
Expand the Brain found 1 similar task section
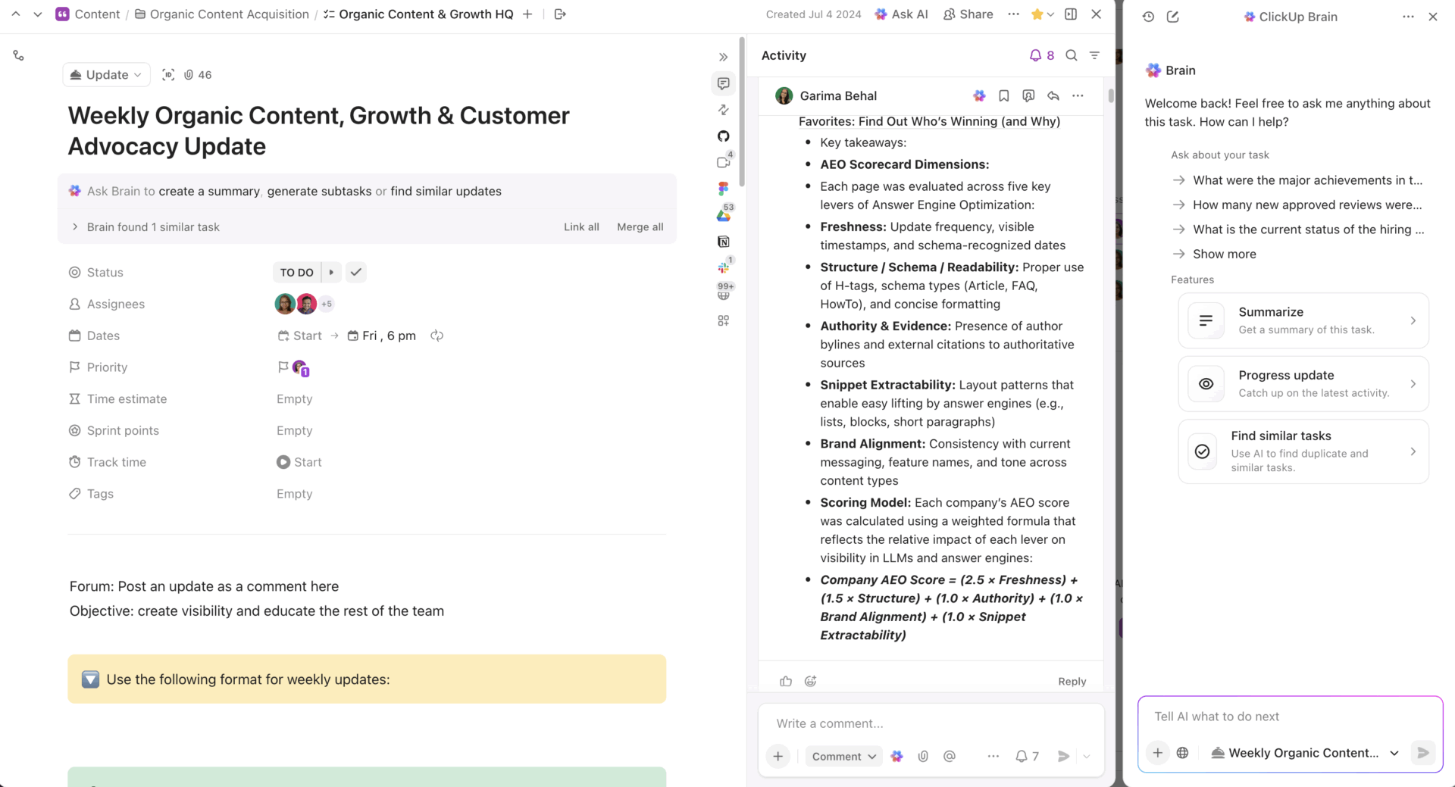point(75,226)
